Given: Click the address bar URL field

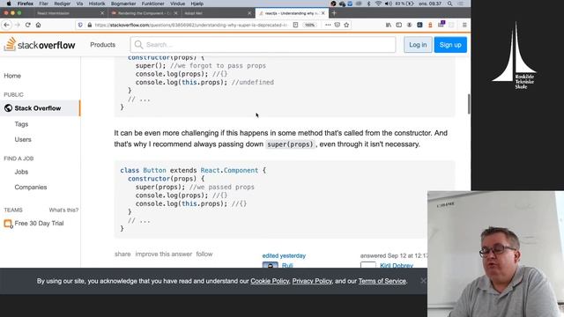Looking at the screenshot, I should point(191,25).
